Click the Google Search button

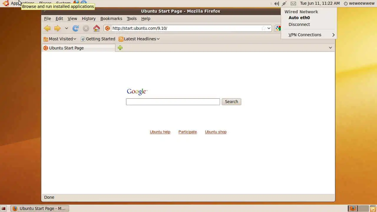[x=231, y=102]
